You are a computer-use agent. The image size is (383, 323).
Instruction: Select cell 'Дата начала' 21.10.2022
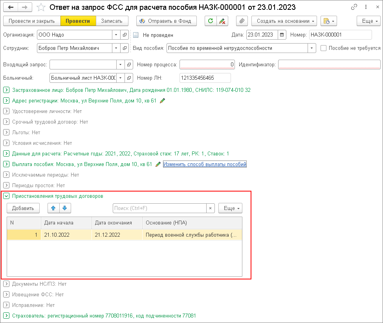[66, 235]
